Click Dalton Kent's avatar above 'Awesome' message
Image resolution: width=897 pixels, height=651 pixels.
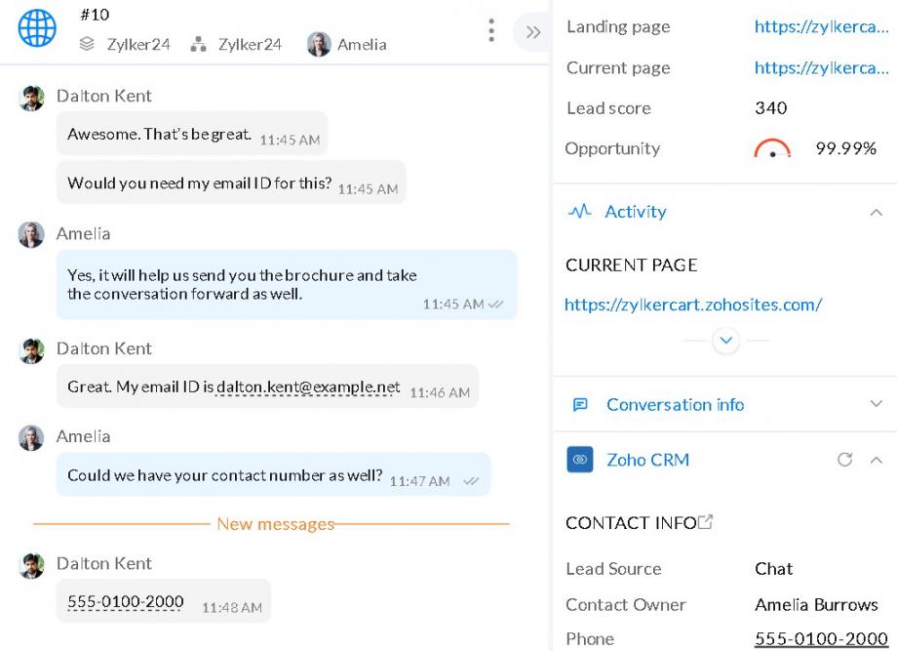31,99
